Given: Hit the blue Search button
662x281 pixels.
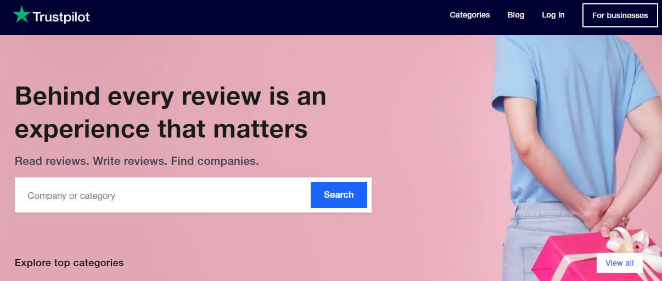Looking at the screenshot, I should (x=339, y=195).
